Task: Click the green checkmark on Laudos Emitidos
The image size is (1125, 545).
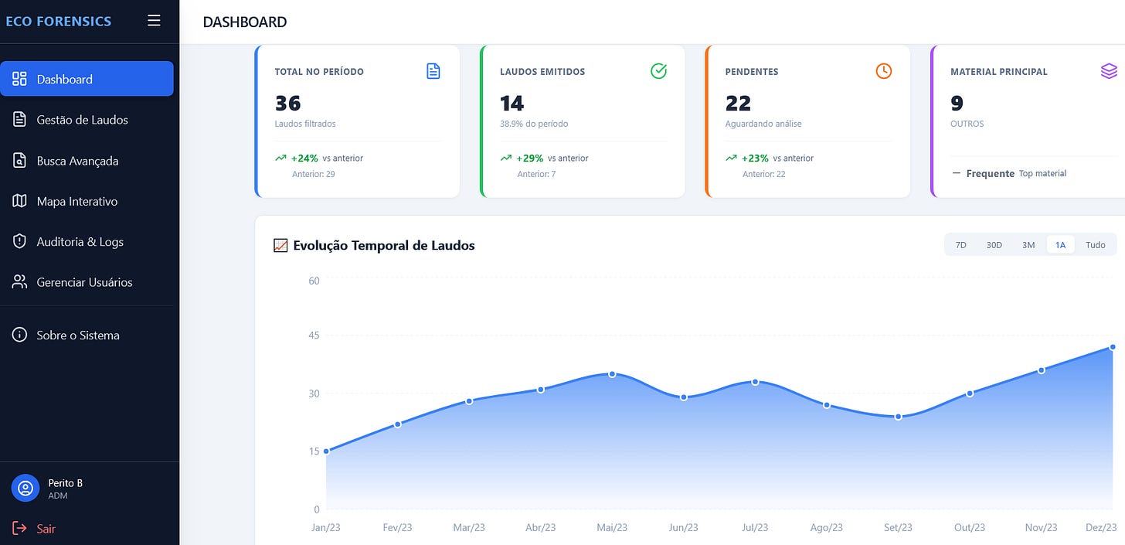Action: [x=659, y=71]
